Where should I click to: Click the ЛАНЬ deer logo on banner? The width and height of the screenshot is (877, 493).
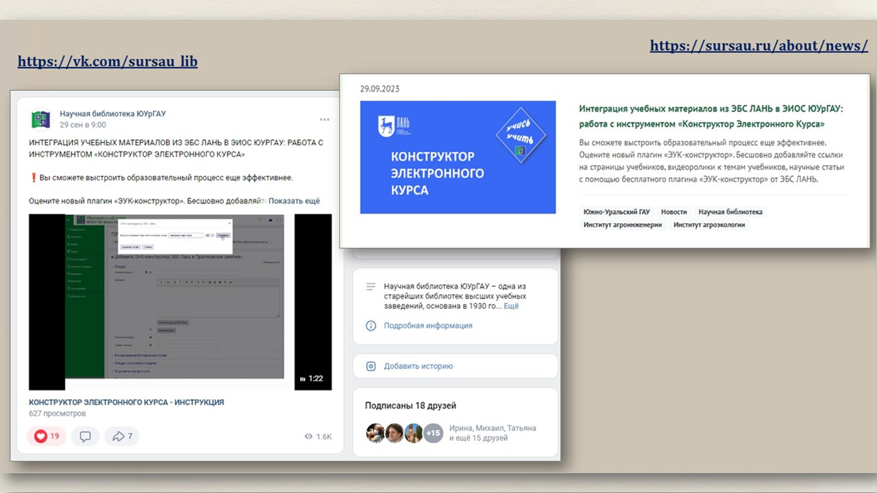pyautogui.click(x=394, y=125)
